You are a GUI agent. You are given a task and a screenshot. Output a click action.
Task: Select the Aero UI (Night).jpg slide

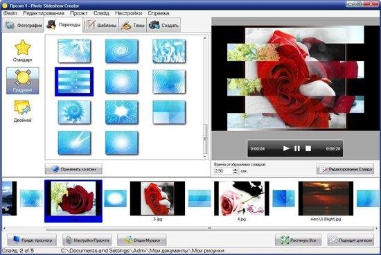click(326, 198)
